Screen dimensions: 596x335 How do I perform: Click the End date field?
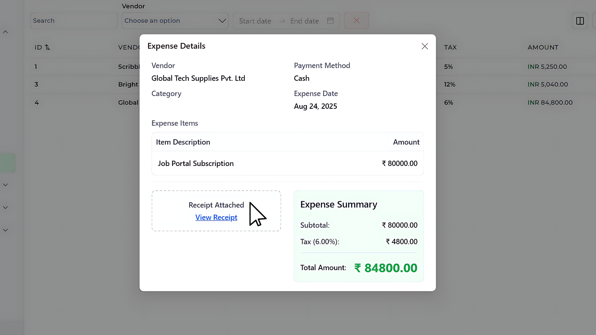pyautogui.click(x=304, y=21)
